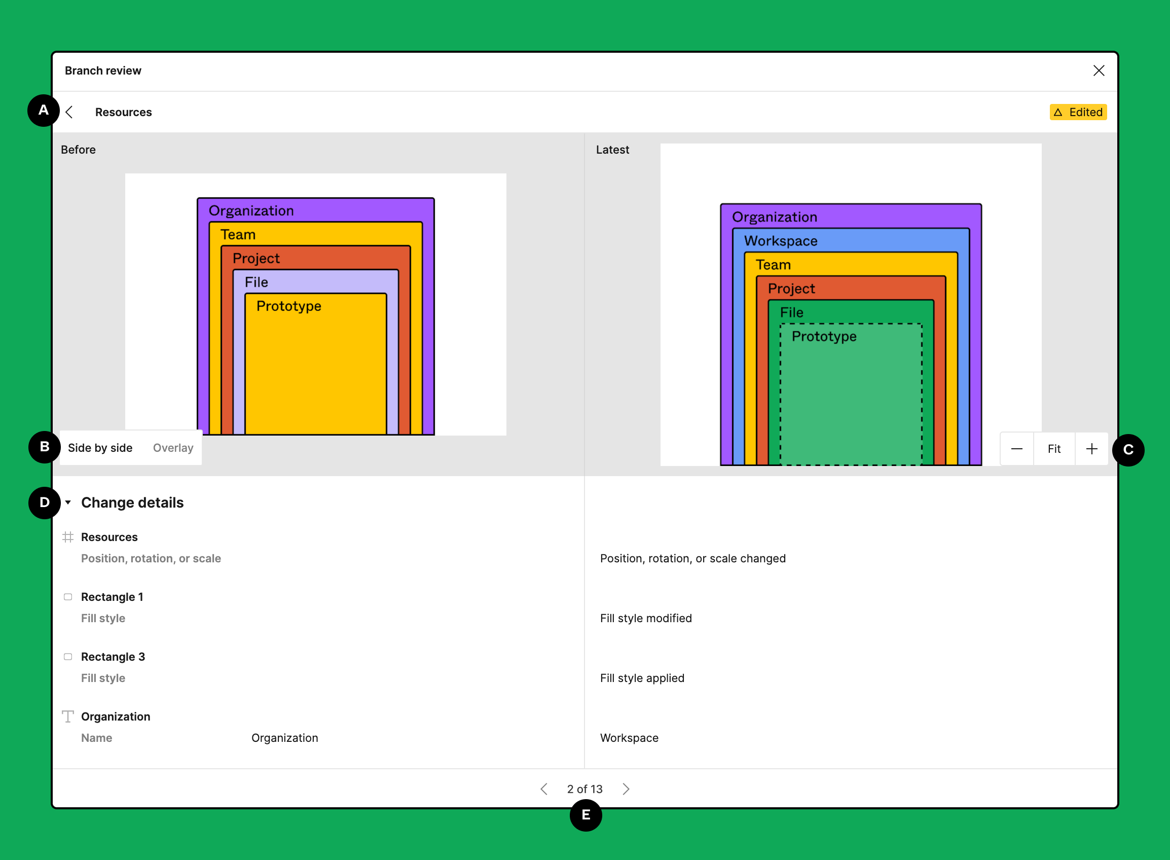Click the 'Rectangle 1' change row name
Image resolution: width=1170 pixels, height=860 pixels.
pyautogui.click(x=112, y=597)
